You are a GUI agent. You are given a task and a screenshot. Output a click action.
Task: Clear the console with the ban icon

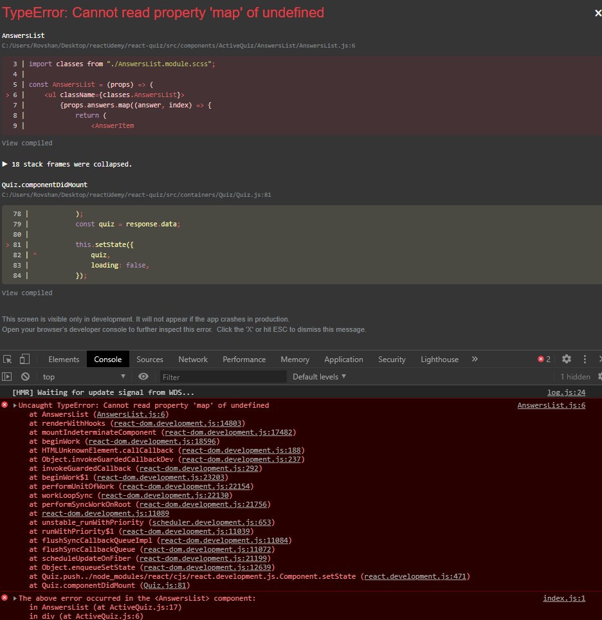(25, 377)
